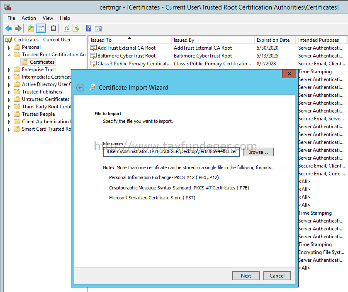Sort by Intended Purposes column header

pyautogui.click(x=321, y=40)
